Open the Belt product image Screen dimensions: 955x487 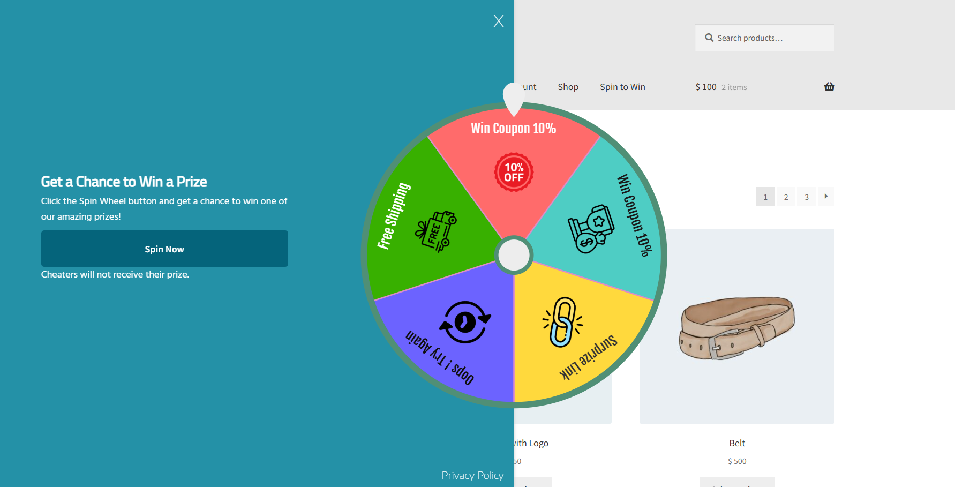tap(736, 326)
